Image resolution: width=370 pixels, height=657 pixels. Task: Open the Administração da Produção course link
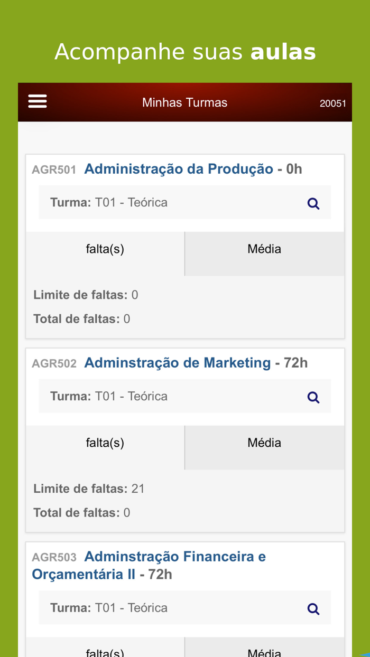pyautogui.click(x=179, y=169)
